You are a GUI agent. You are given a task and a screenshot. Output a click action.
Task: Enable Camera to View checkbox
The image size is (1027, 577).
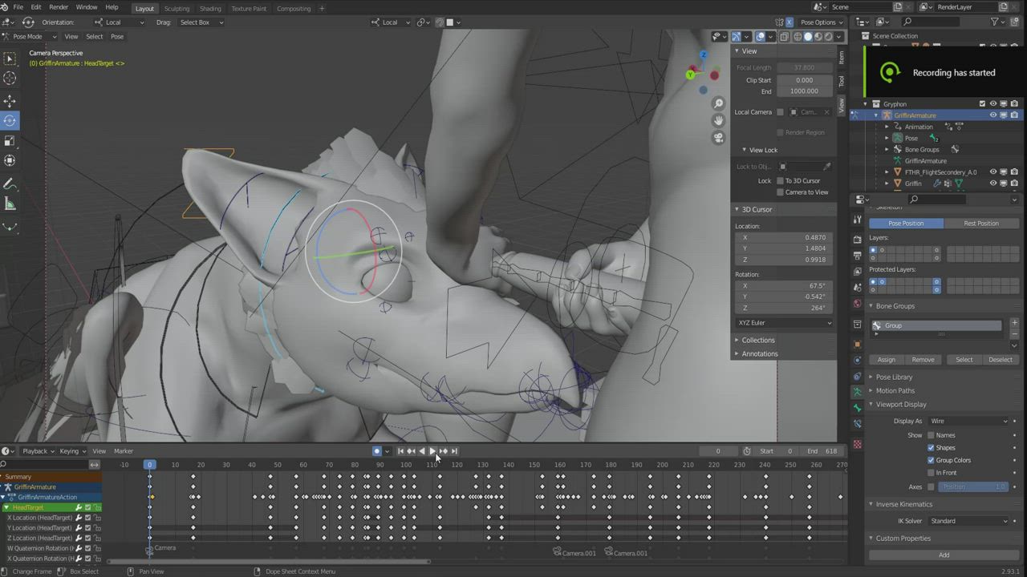tap(781, 192)
